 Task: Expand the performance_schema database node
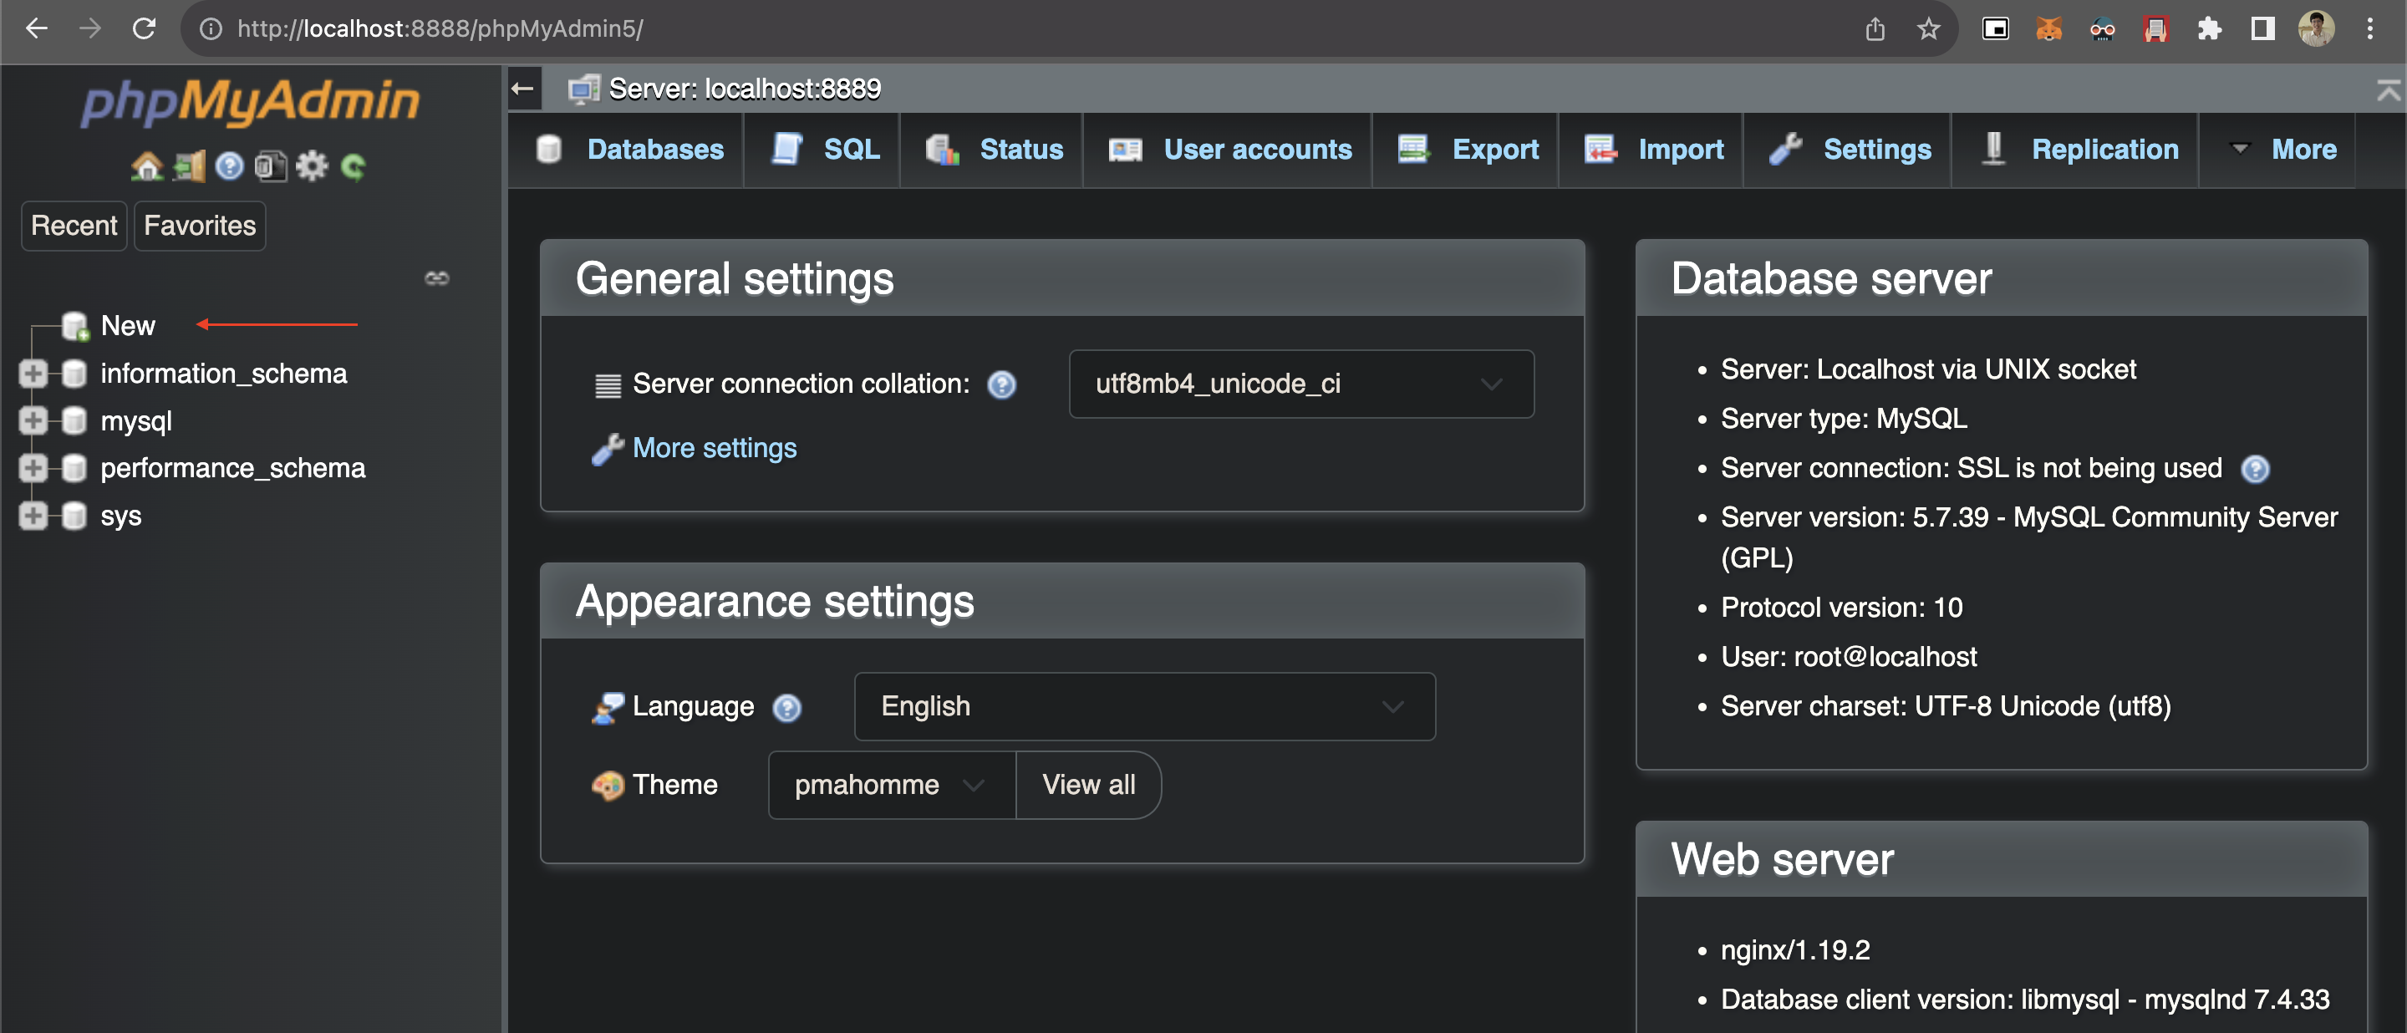[x=33, y=468]
